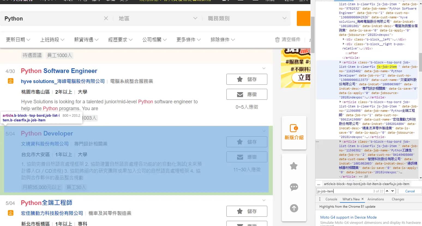
Task: Save the Python Software Engineer job with 儲存
Action: click(247, 79)
